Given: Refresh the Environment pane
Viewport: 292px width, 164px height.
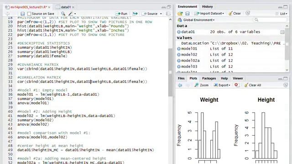Looking at the screenshot, I should [x=247, y=13].
